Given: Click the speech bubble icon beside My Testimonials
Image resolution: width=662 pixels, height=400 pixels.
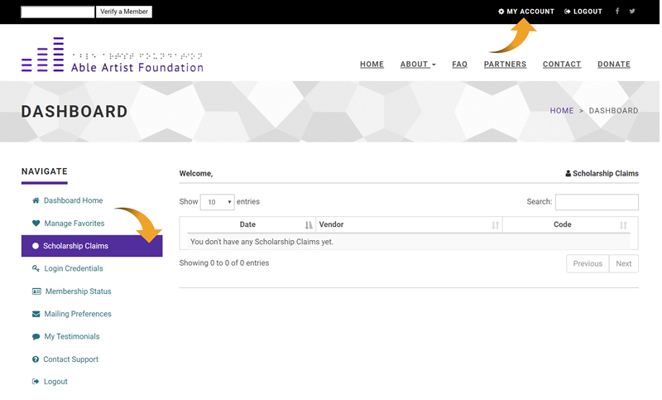Looking at the screenshot, I should coord(36,336).
